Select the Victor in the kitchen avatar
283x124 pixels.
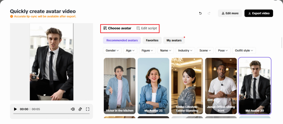119,86
